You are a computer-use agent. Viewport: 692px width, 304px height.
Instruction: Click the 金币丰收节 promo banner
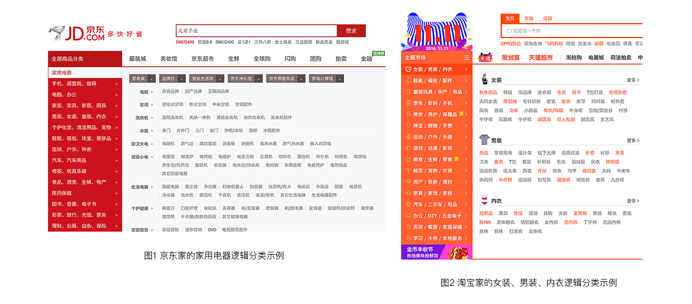click(436, 252)
